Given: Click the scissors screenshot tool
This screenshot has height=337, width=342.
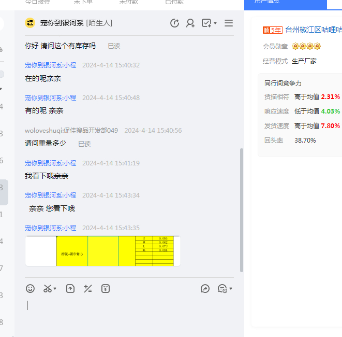Looking at the screenshot, I should pyautogui.click(x=48, y=289).
